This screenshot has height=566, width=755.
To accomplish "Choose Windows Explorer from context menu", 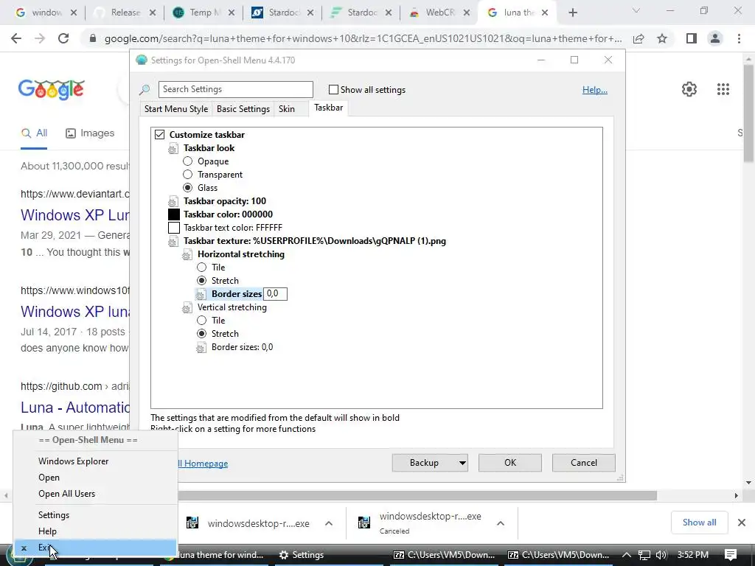I will coord(95,461).
